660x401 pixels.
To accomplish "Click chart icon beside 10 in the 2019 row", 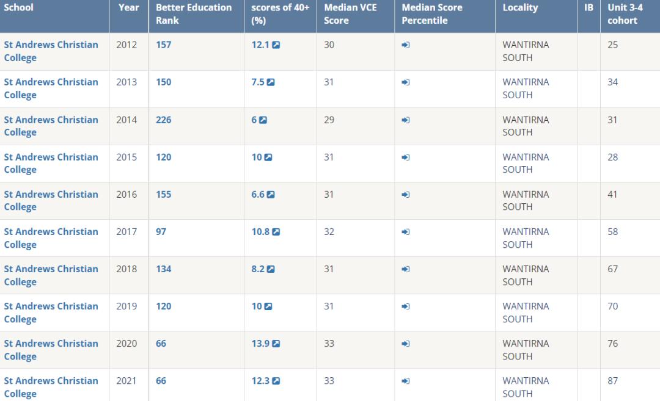I will pos(268,306).
